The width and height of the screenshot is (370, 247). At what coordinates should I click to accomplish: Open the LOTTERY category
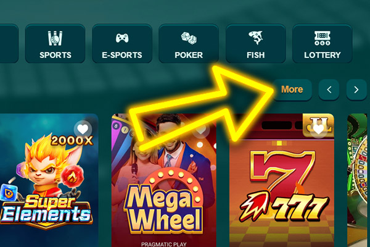tap(323, 43)
